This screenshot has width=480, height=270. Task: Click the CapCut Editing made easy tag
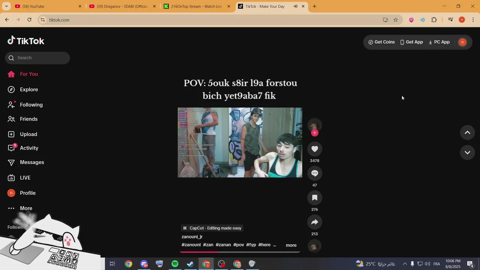point(212,228)
